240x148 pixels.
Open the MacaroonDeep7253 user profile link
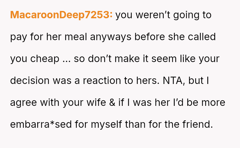pos(61,15)
